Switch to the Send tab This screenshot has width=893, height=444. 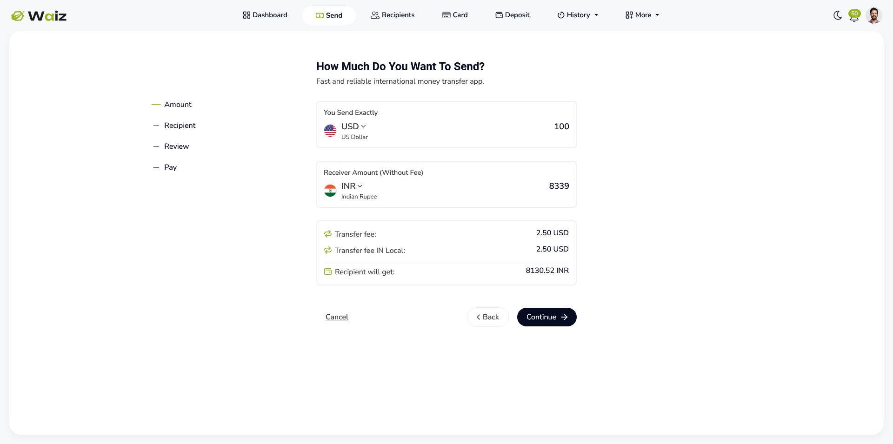(329, 15)
